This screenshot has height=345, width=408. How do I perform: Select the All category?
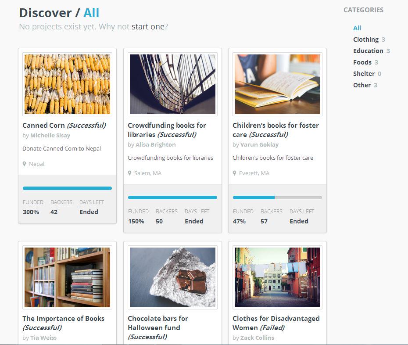[x=357, y=28]
